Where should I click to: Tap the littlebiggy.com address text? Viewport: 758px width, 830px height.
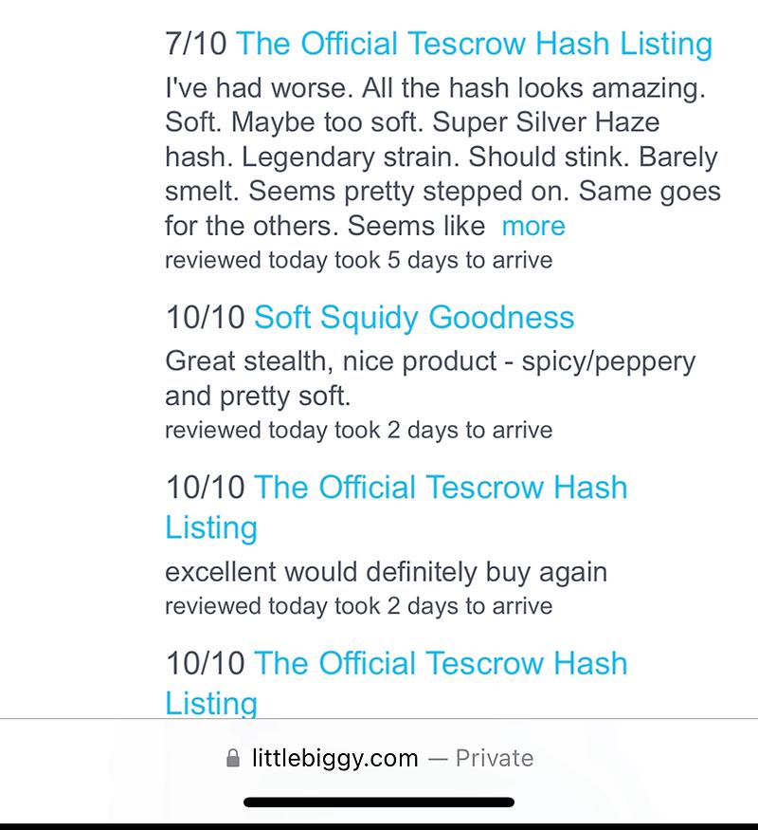pyautogui.click(x=335, y=759)
